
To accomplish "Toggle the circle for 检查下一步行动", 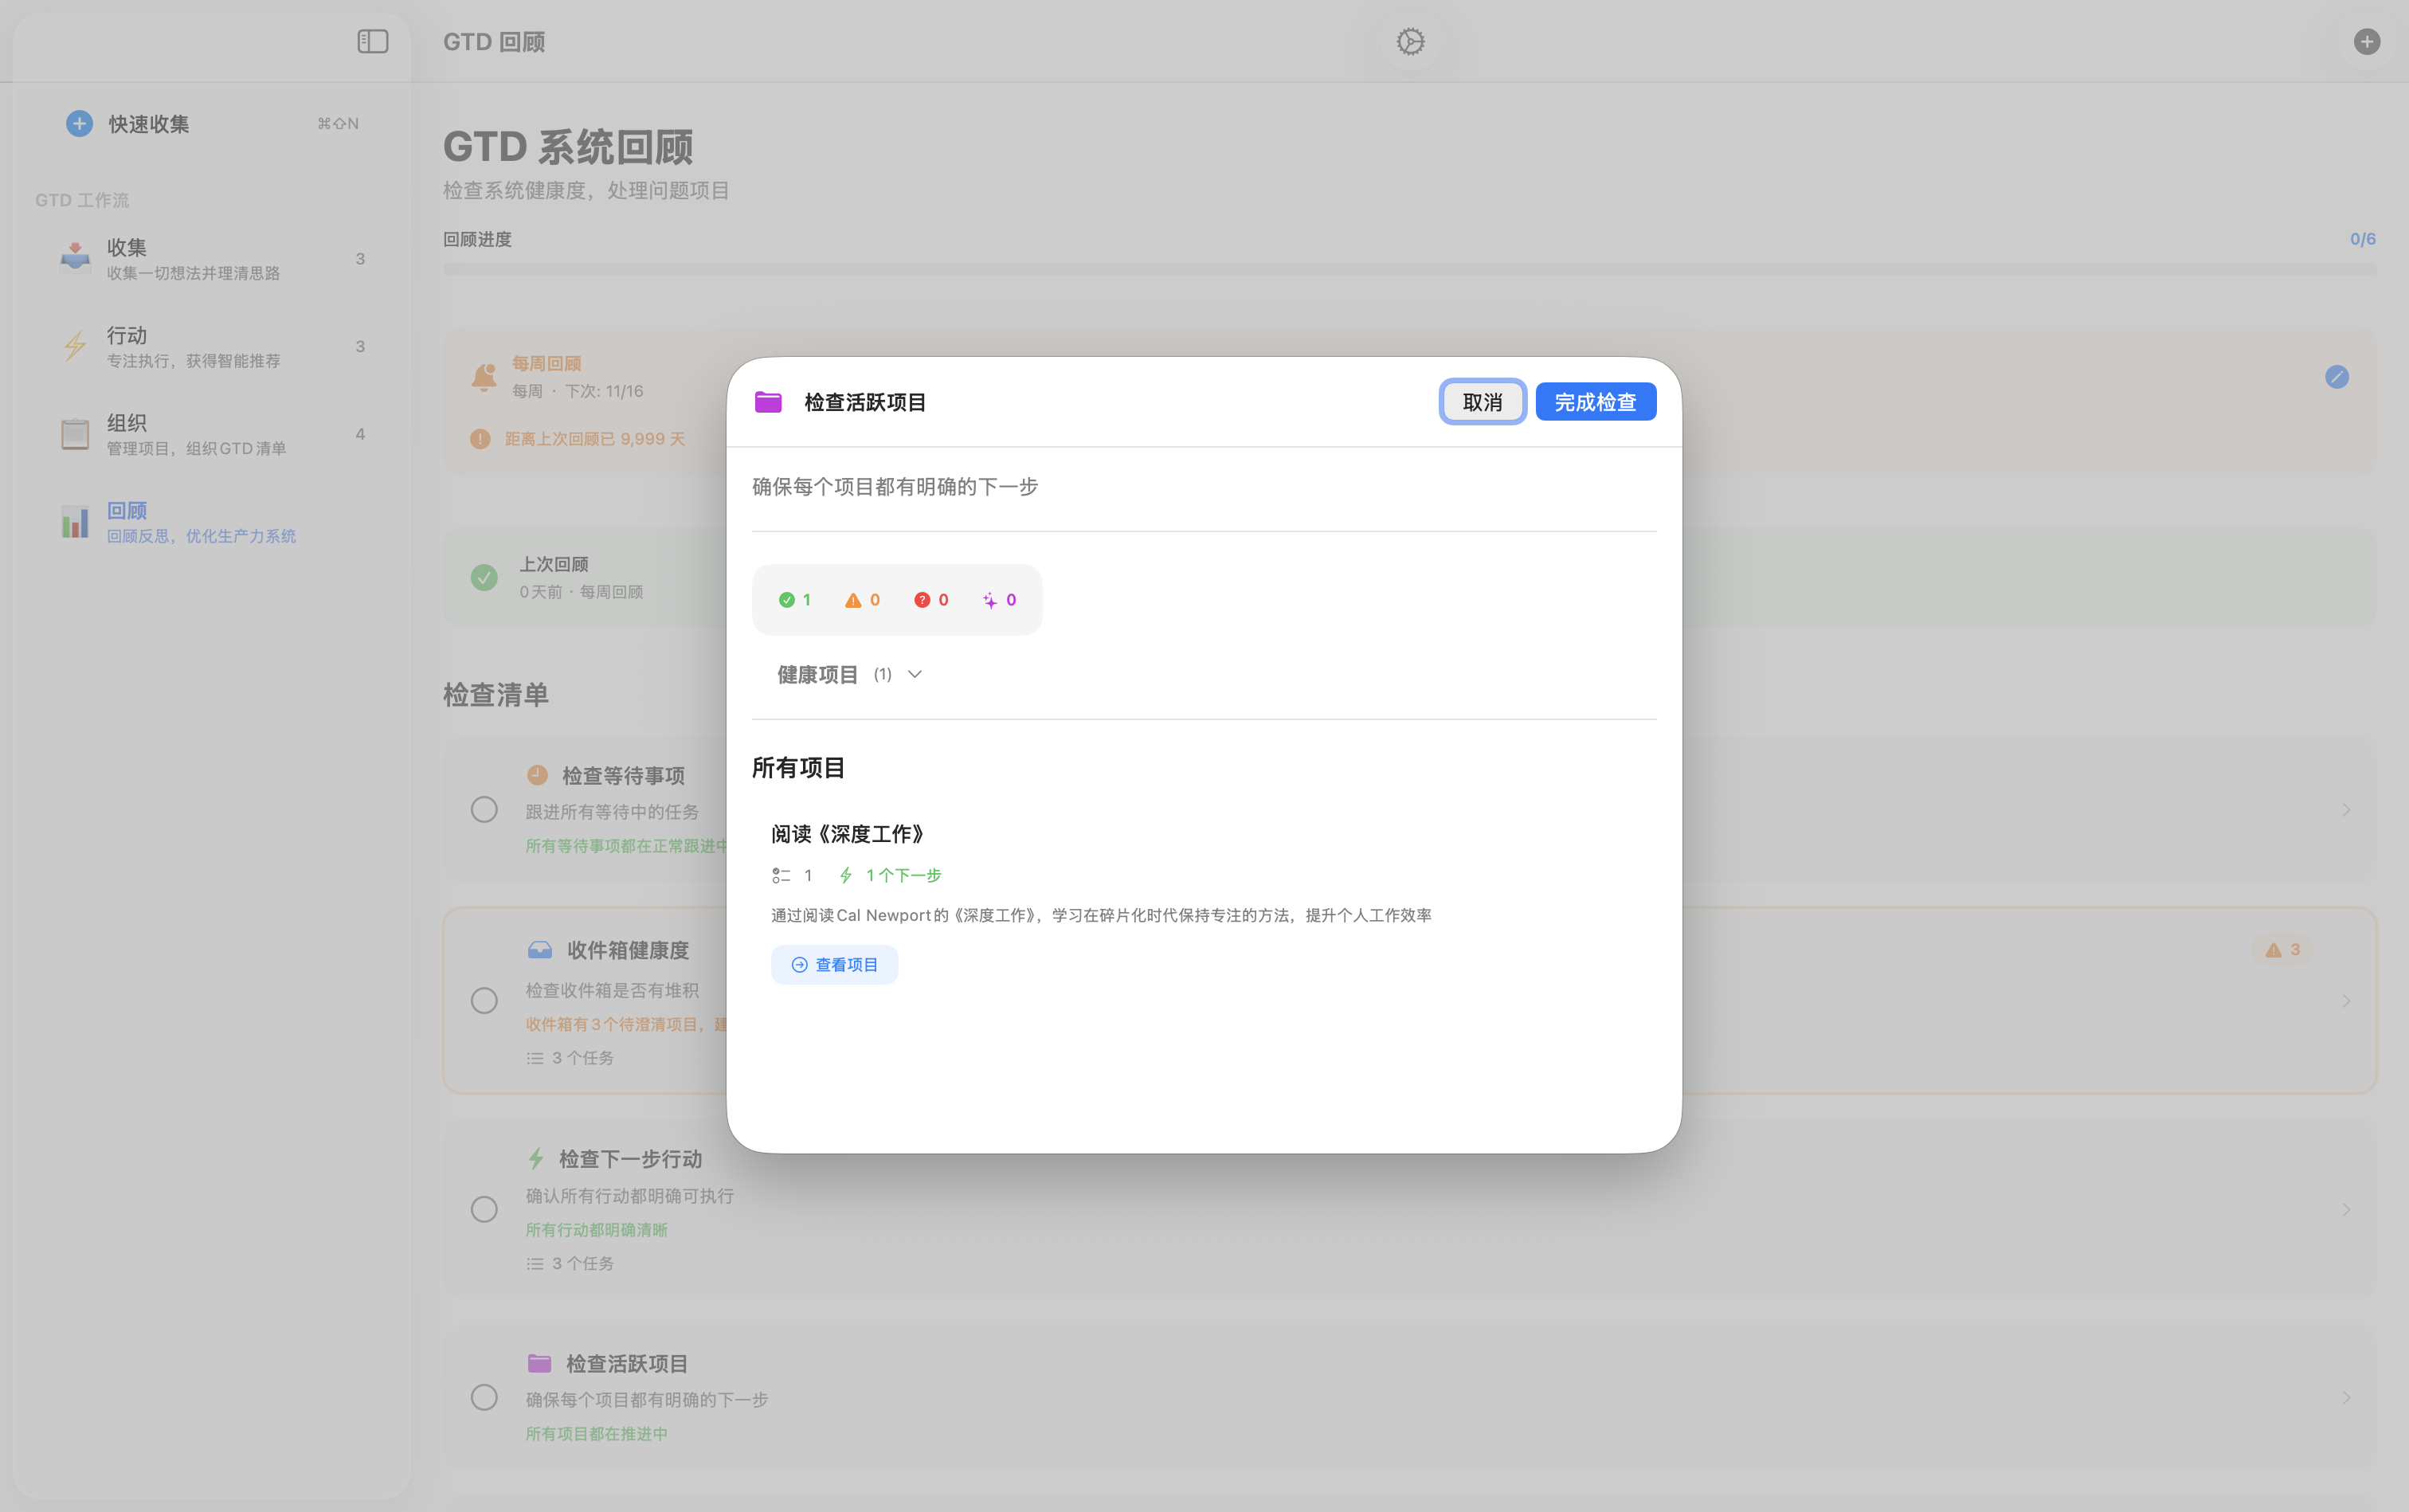I will point(484,1208).
